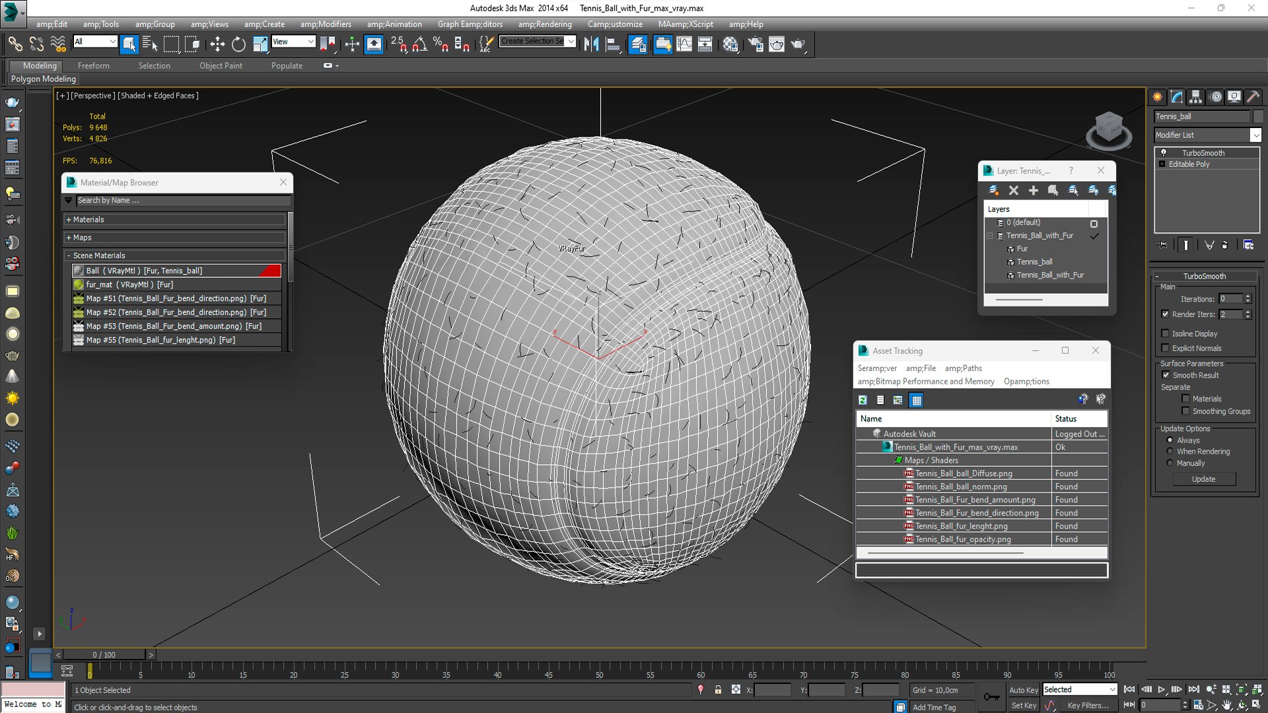Switch to the Freeform ribbon tab

click(x=94, y=65)
